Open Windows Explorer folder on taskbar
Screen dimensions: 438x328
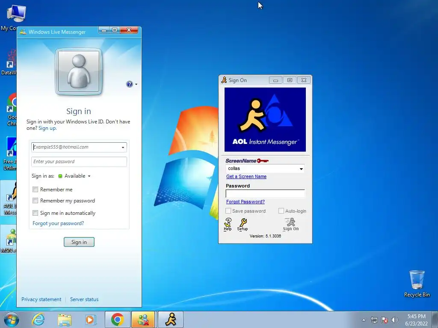click(x=65, y=319)
